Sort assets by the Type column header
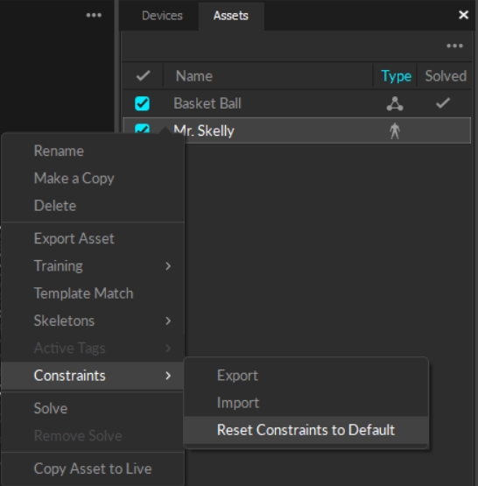The image size is (478, 486). click(x=396, y=76)
